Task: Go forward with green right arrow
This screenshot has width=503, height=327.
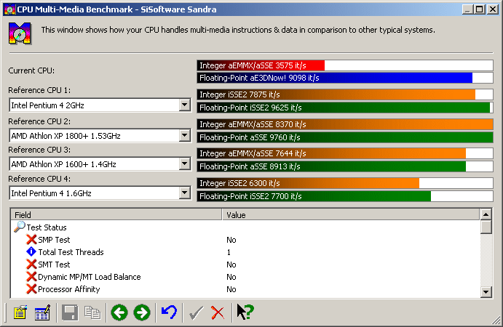Action: click(142, 312)
